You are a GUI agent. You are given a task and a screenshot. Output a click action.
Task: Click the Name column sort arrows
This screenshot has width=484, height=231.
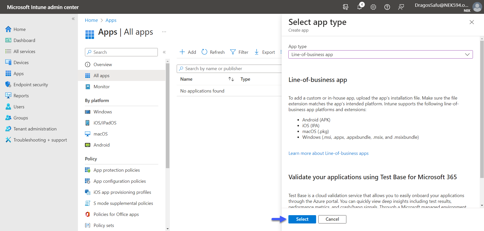point(231,79)
